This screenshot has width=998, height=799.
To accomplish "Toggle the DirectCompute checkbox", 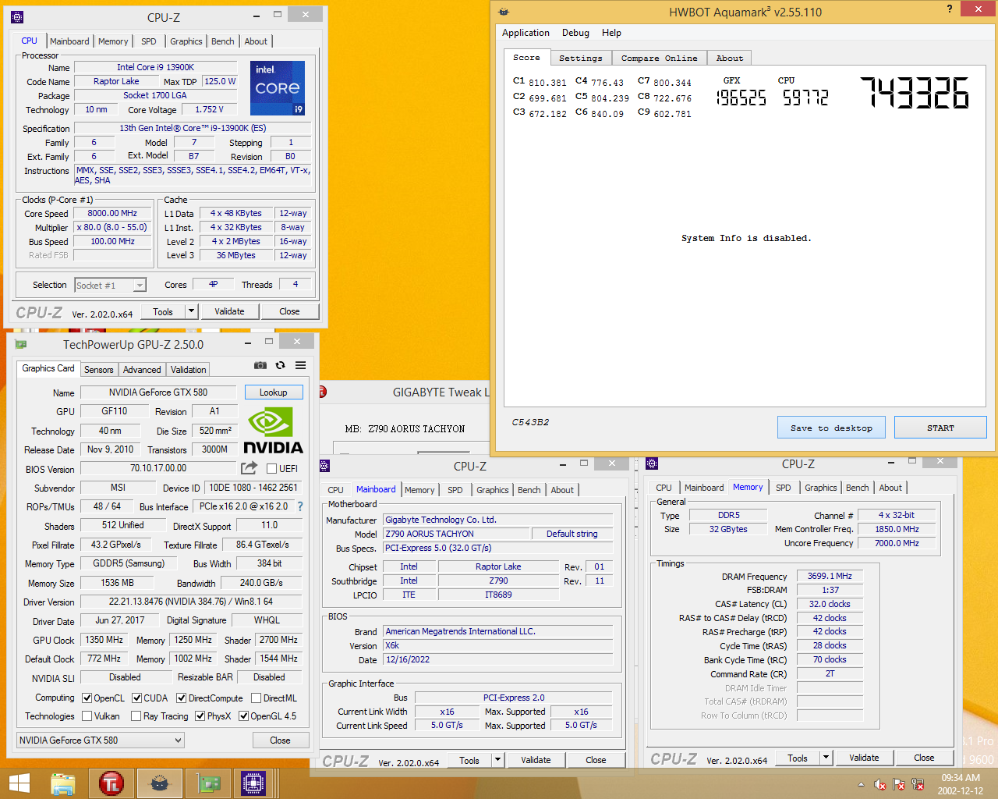I will (181, 698).
